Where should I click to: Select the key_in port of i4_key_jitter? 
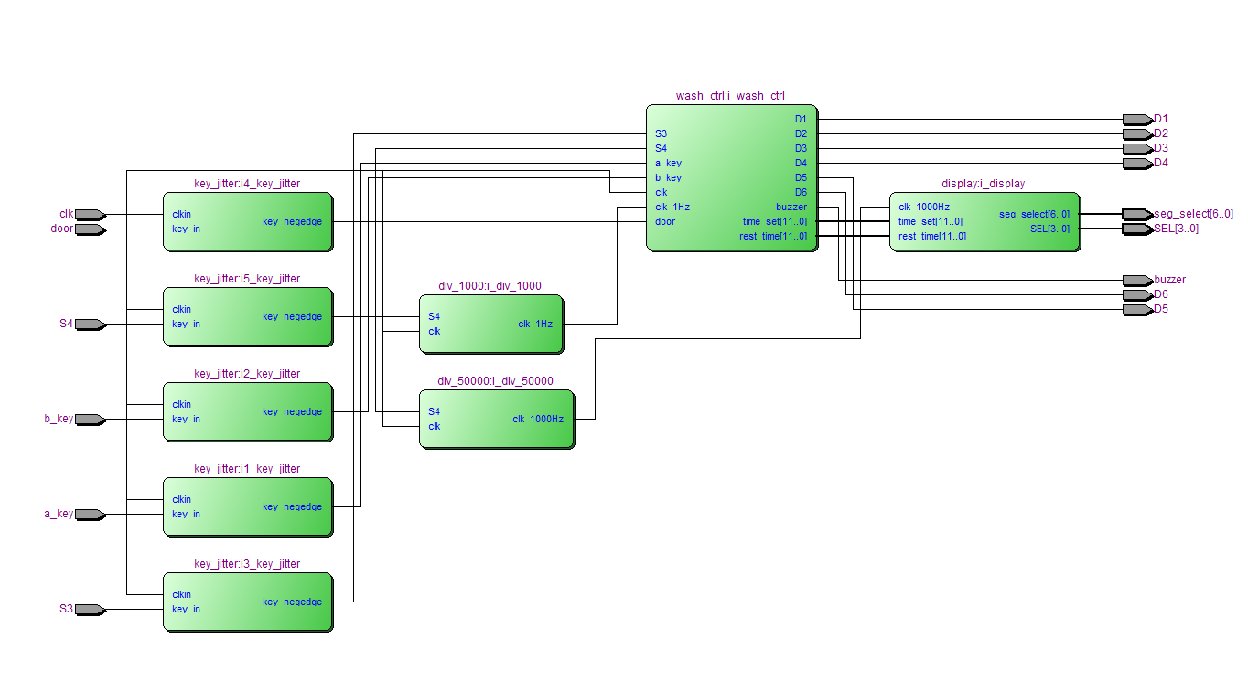(x=186, y=229)
